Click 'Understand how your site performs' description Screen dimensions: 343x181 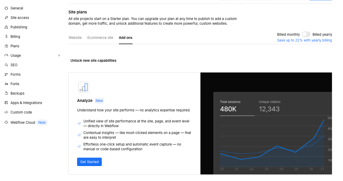[134, 110]
